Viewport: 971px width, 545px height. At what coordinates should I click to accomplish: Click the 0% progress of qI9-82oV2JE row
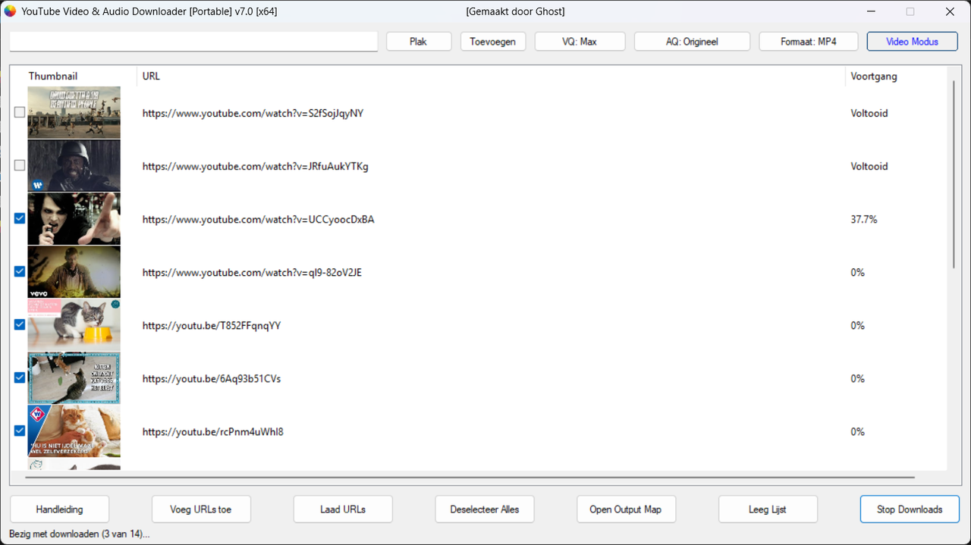coord(858,272)
